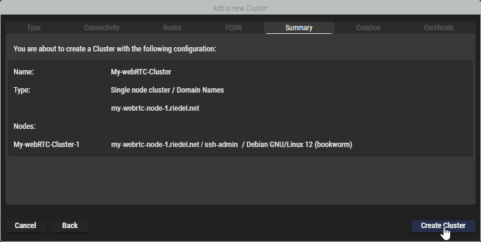Screen dimensions: 481x242
Task: Click the Name: field label
Action: click(24, 72)
